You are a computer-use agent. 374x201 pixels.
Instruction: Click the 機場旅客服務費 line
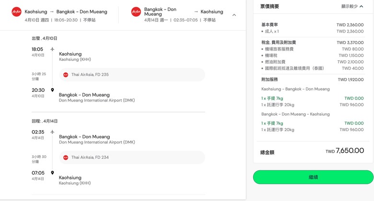(279, 49)
